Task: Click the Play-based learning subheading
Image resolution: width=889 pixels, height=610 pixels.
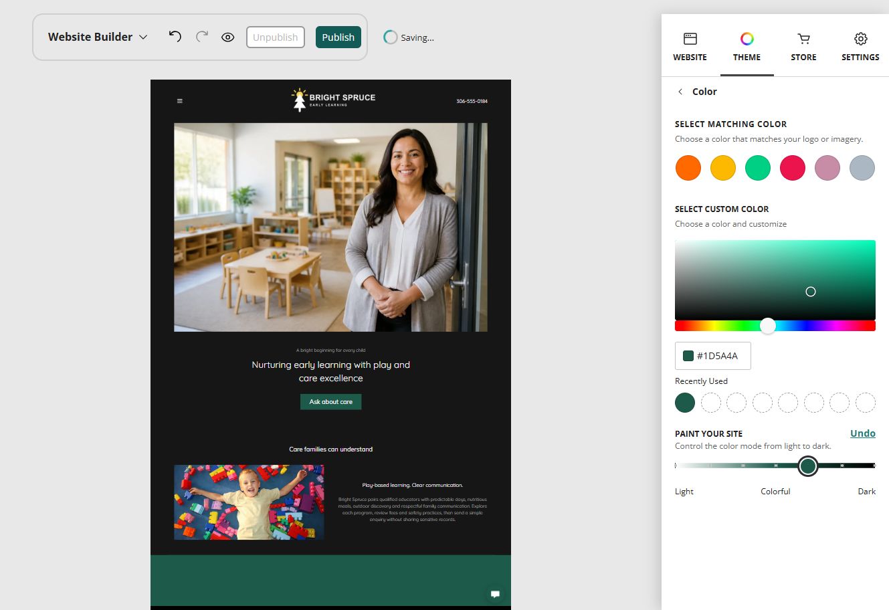Action: pos(413,486)
